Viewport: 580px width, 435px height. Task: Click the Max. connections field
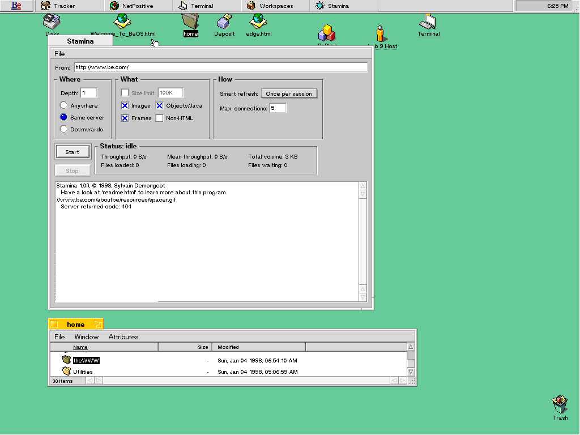[x=278, y=108]
